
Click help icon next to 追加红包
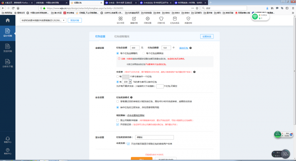(190, 48)
